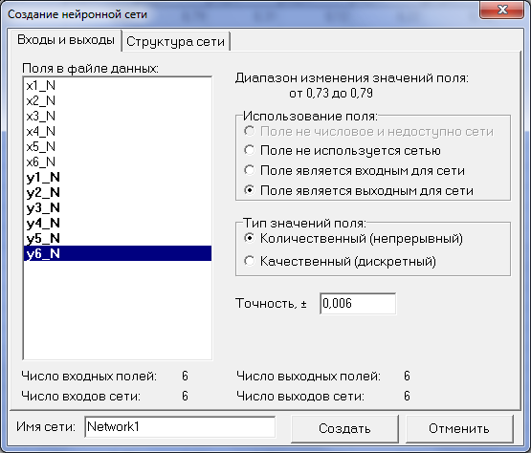Switch to the Структура сети tab

coord(175,42)
